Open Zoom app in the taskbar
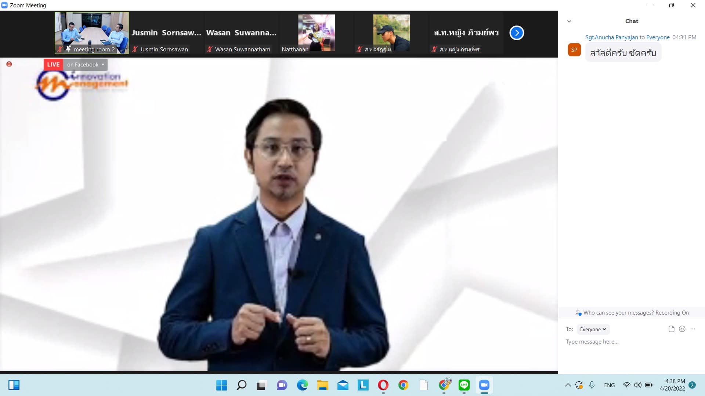705x396 pixels. pos(484,385)
